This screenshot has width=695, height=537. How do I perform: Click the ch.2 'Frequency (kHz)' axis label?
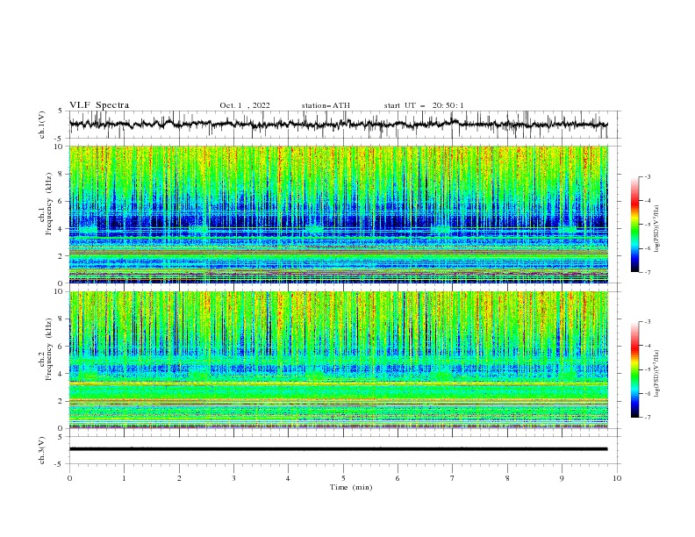click(48, 349)
